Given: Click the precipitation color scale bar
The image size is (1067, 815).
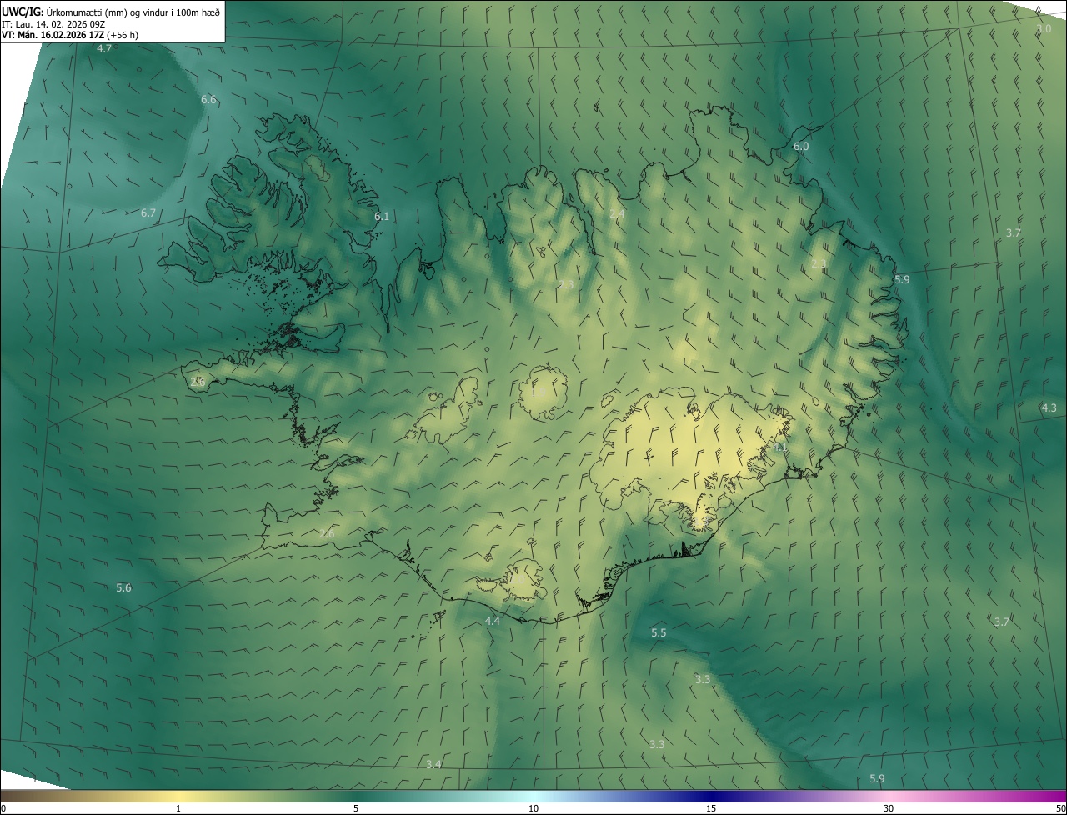Looking at the screenshot, I should [x=533, y=796].
